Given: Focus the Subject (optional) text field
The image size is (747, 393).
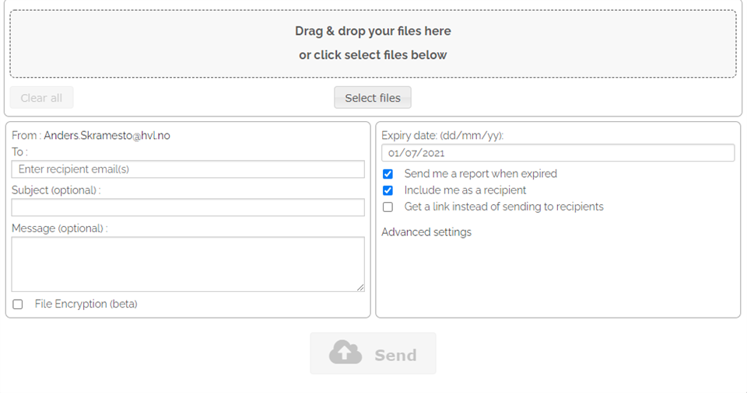Looking at the screenshot, I should coord(188,207).
